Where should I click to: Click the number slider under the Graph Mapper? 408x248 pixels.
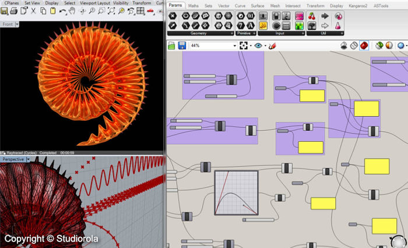click(x=258, y=220)
